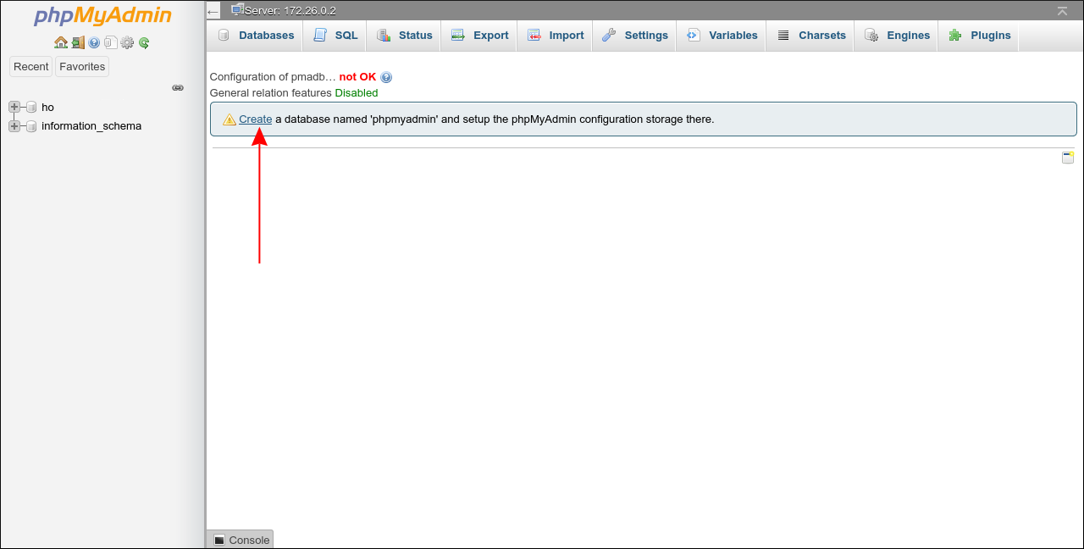Image resolution: width=1084 pixels, height=549 pixels.
Task: Open the Recent tables list
Action: [x=30, y=66]
